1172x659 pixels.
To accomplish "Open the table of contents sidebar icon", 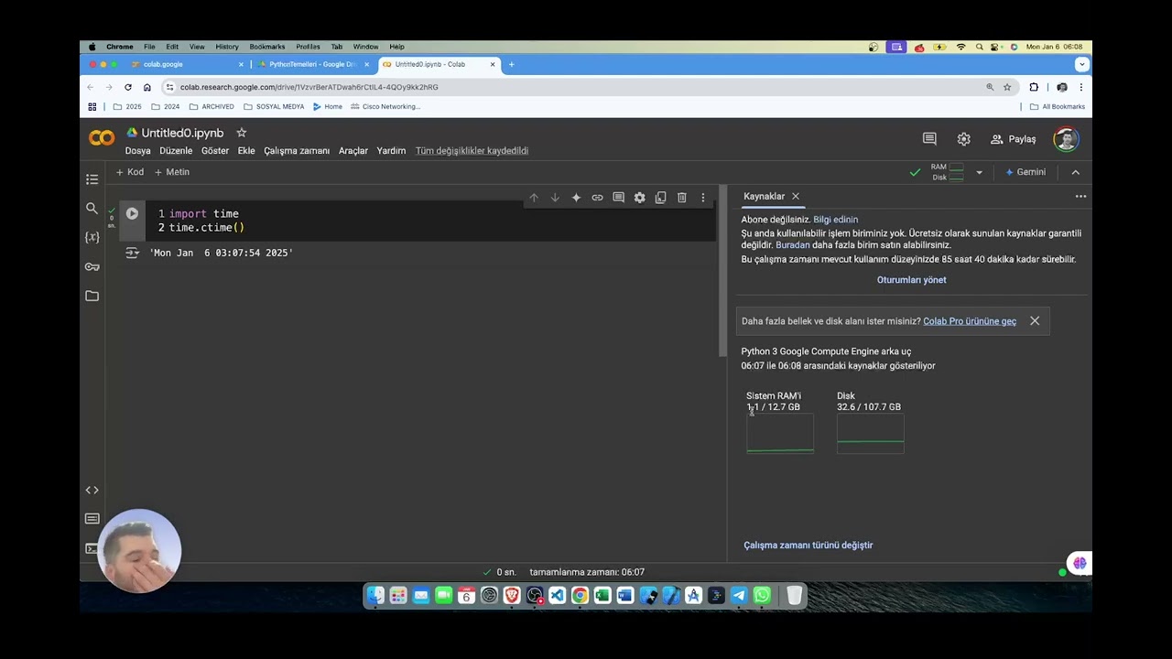I will click(92, 179).
